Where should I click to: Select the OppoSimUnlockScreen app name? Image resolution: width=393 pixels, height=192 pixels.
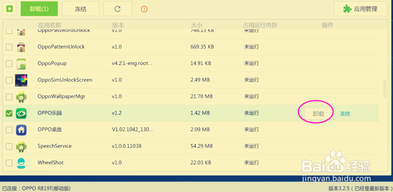pos(65,80)
